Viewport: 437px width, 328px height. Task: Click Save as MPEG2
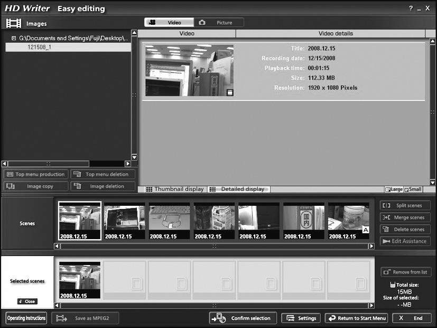click(85, 318)
